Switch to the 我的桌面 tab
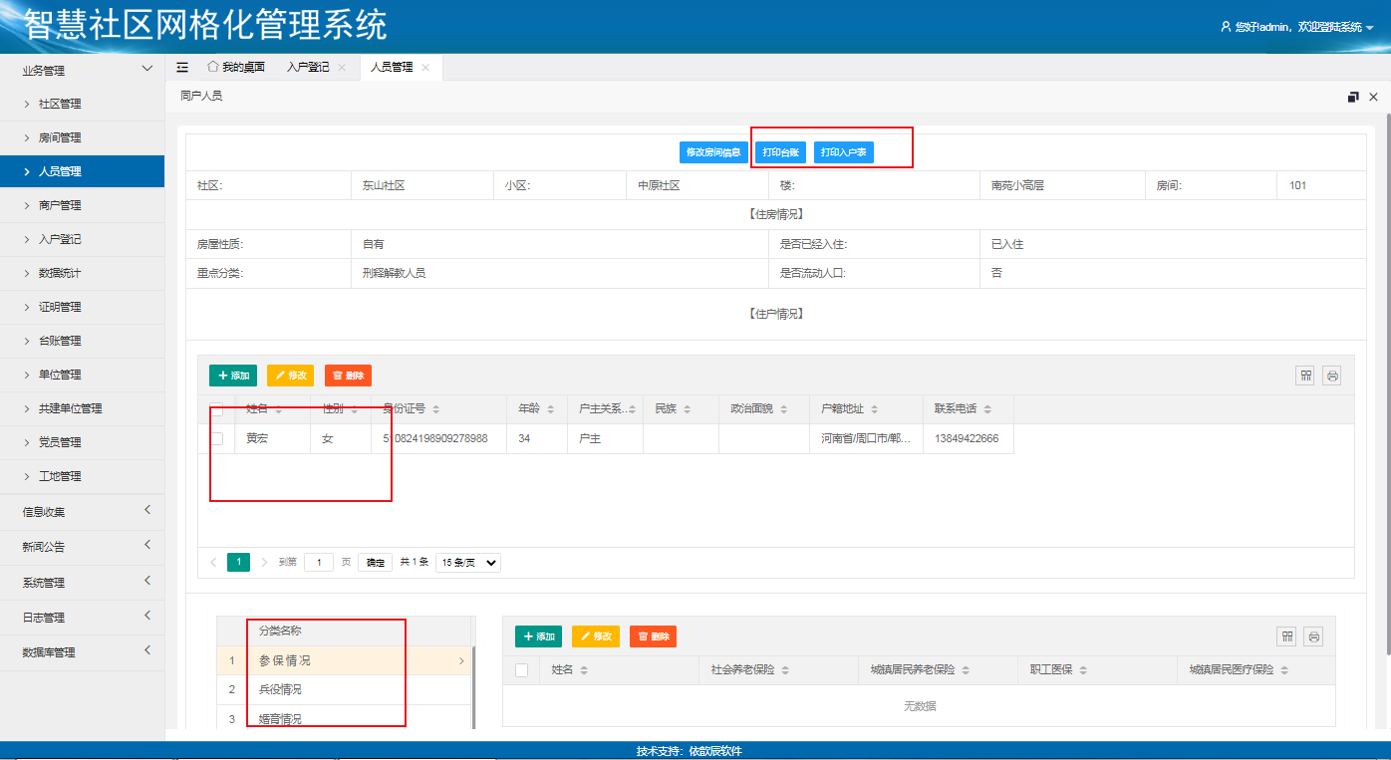 (236, 67)
